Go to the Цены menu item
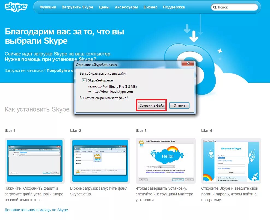270x220 pixels. click(x=104, y=7)
